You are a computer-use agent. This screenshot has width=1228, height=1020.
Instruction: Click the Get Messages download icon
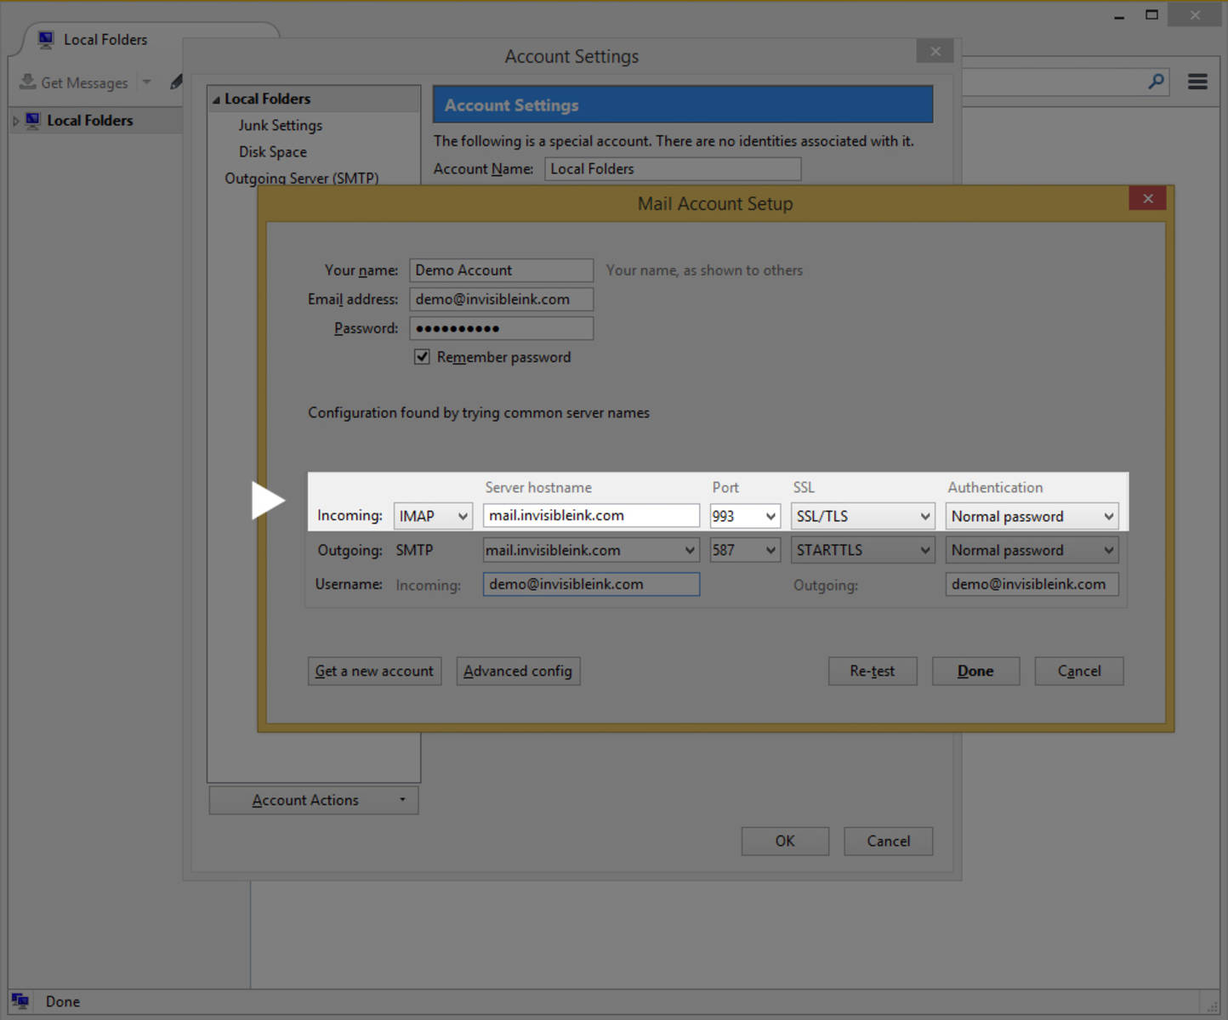(x=28, y=82)
